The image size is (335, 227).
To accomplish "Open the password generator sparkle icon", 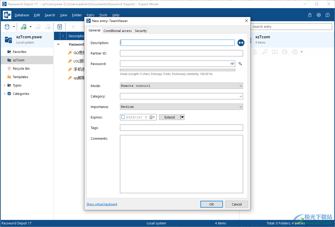I will point(240,64).
